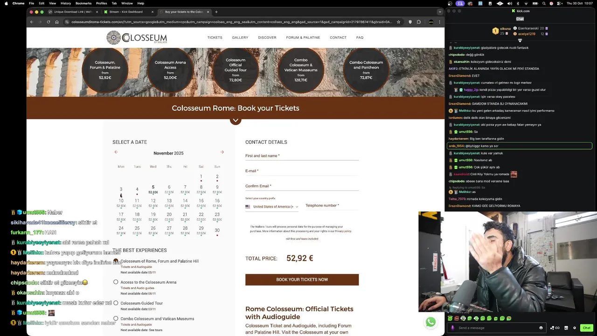Open the TICKETS nav menu
Viewport: 597px width, 336px height.
point(215,37)
